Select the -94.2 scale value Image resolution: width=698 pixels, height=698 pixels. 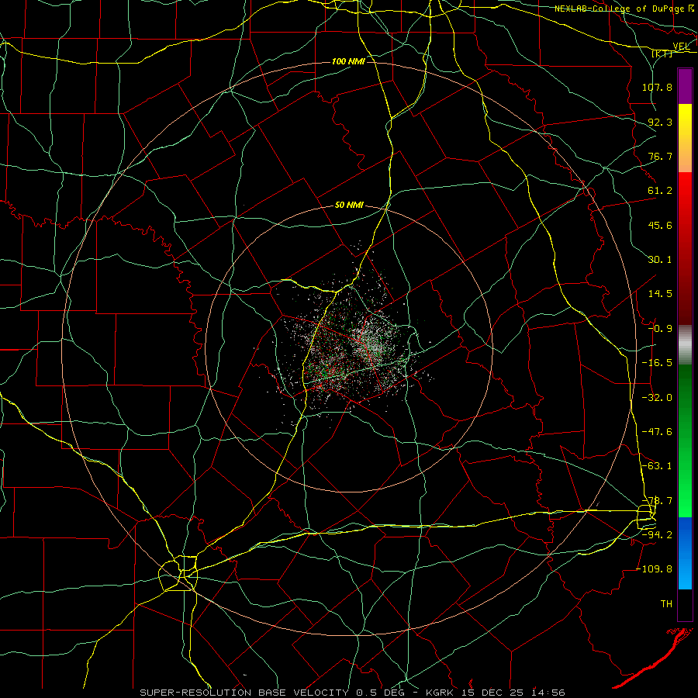(657, 535)
